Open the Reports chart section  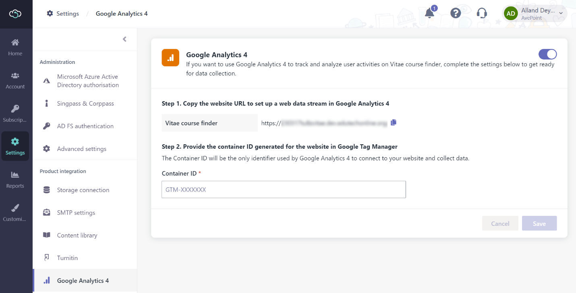(x=15, y=180)
